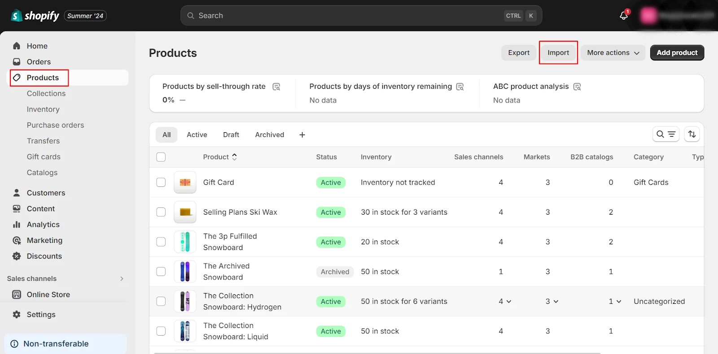Switch to the Draft tab
This screenshot has height=354, width=718.
pyautogui.click(x=231, y=135)
